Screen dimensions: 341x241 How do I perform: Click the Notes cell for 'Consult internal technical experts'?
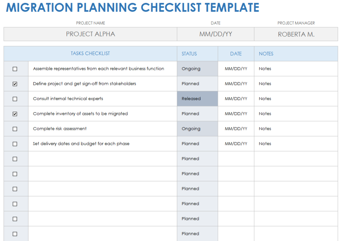coord(265,99)
